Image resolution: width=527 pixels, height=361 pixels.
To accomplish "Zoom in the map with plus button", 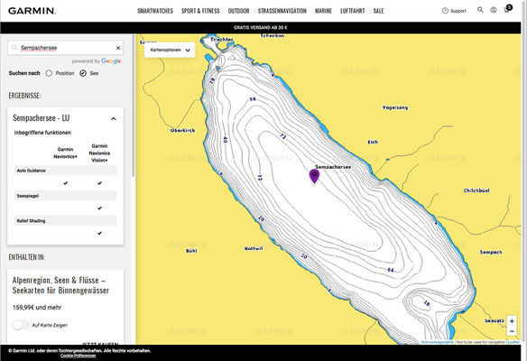I will 512,321.
